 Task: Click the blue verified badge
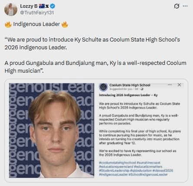pos(52,6)
